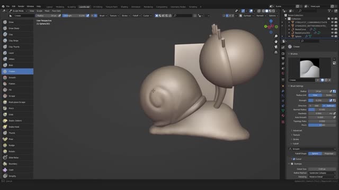Hide the Sphere object in outliner
Image resolution: width=339 pixels, height=190 pixels.
(x=332, y=36)
